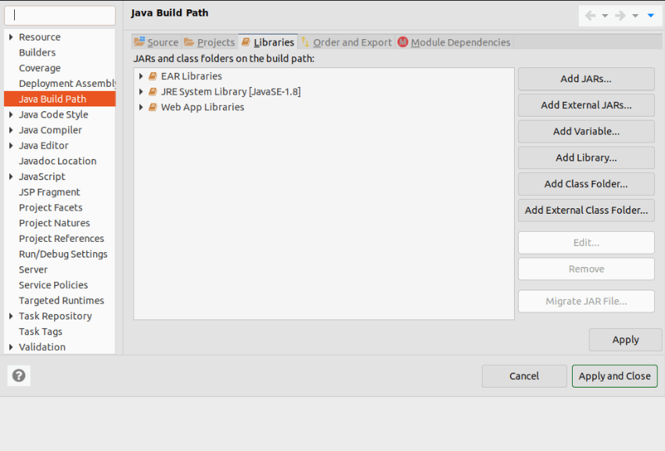Screen dimensions: 665x451
Task: Open the forward history dropdown arrow
Action: (x=635, y=16)
